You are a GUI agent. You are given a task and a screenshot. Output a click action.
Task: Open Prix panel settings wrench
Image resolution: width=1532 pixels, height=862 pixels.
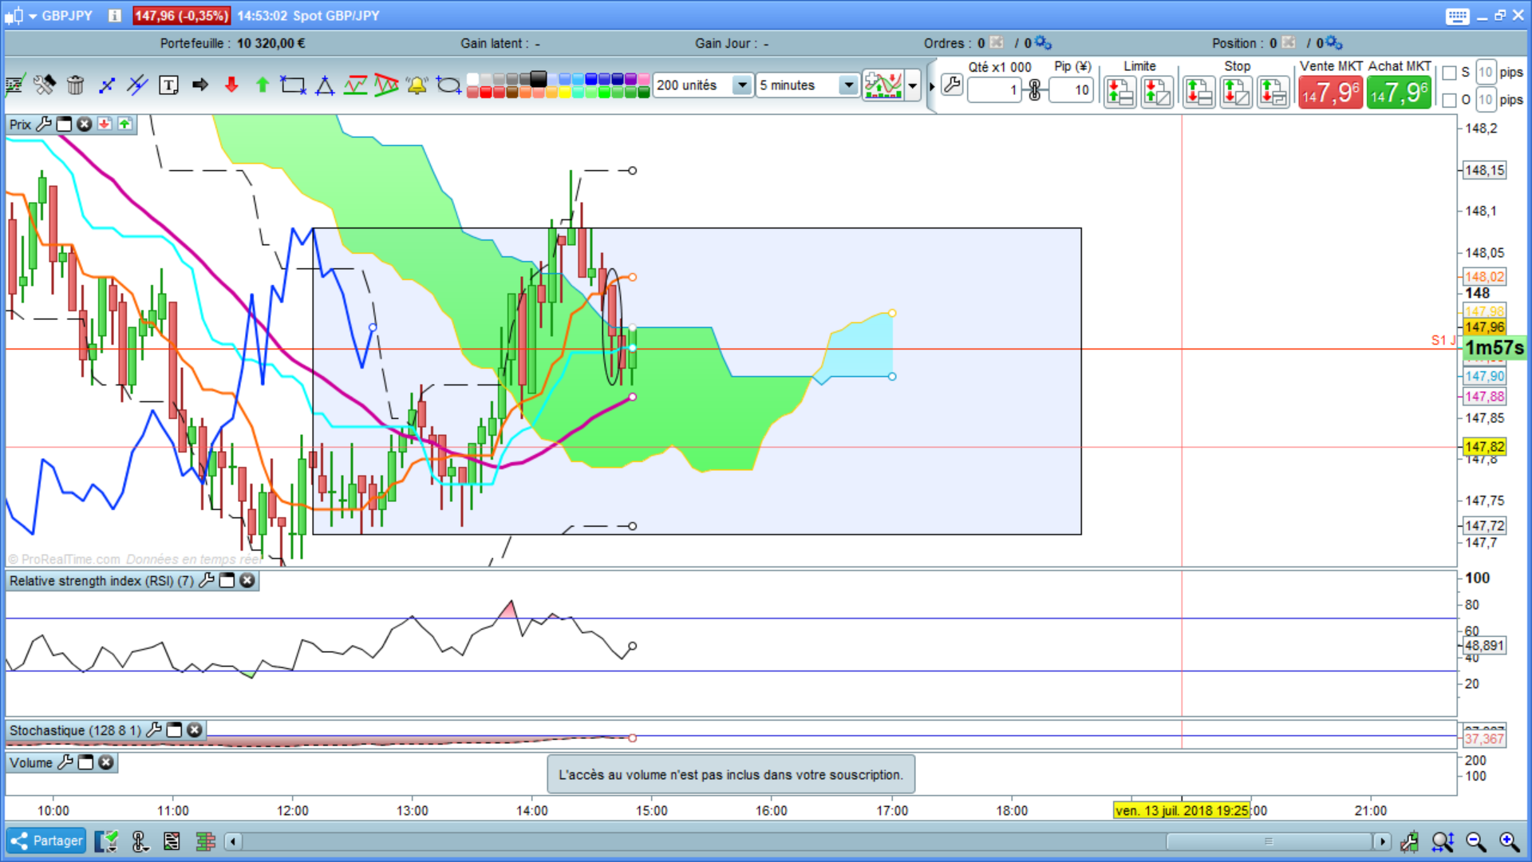click(43, 125)
